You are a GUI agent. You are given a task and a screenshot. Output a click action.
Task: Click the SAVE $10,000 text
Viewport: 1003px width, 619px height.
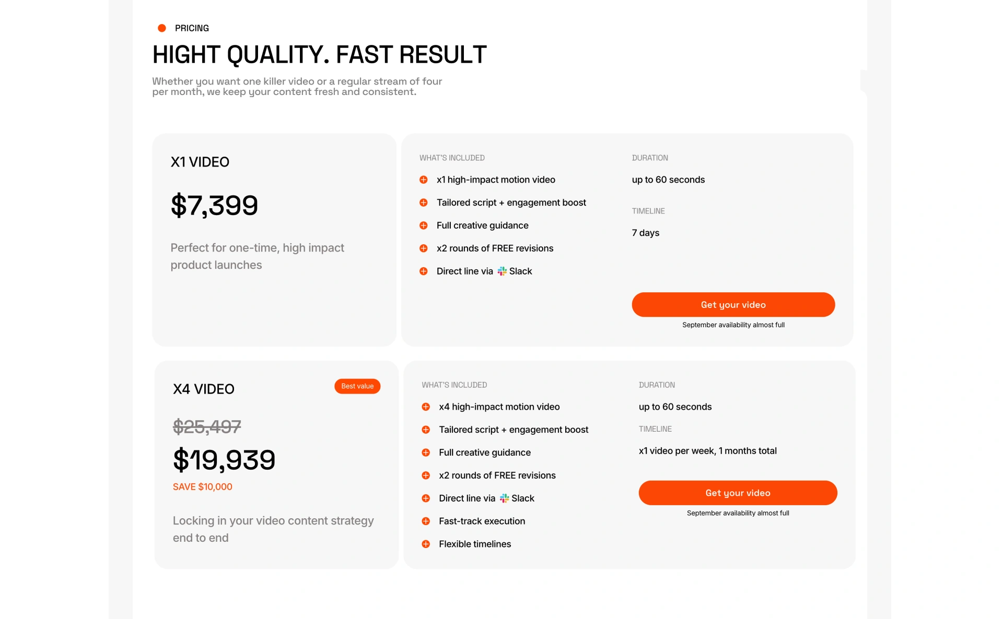[x=203, y=487]
